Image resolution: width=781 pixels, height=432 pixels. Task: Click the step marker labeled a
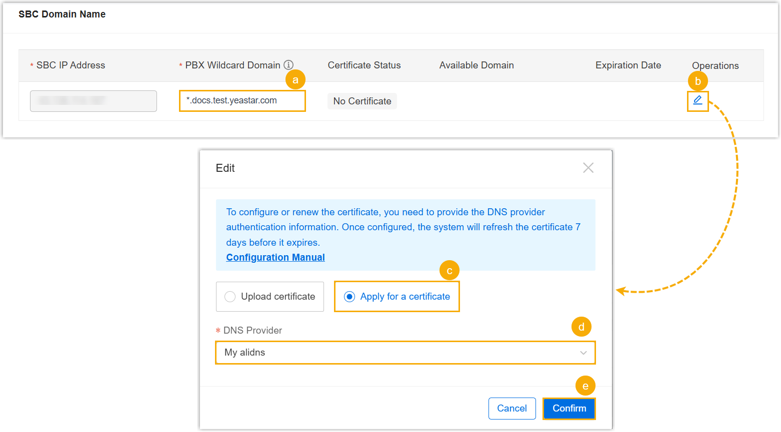295,80
